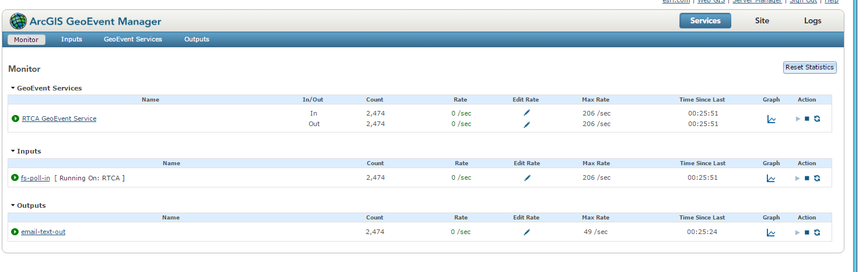This screenshot has height=272, width=866.
Task: Restart the email-text-out output
Action: point(817,232)
